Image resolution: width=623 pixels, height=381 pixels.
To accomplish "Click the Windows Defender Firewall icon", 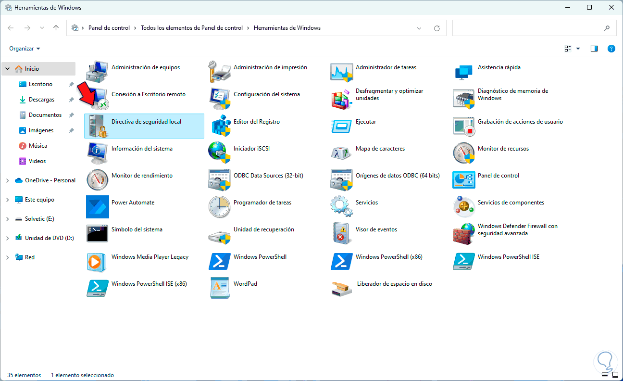I will click(464, 234).
